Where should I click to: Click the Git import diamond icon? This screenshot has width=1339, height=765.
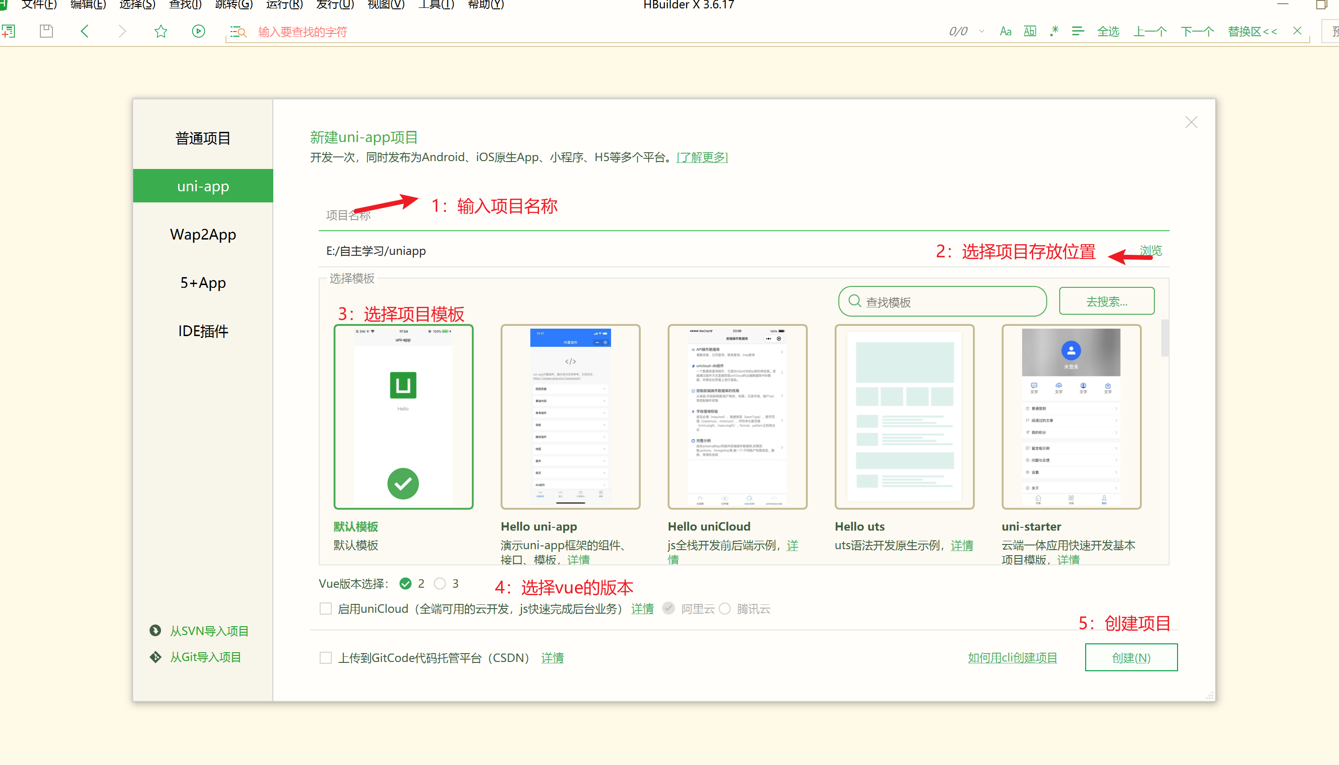coord(155,656)
